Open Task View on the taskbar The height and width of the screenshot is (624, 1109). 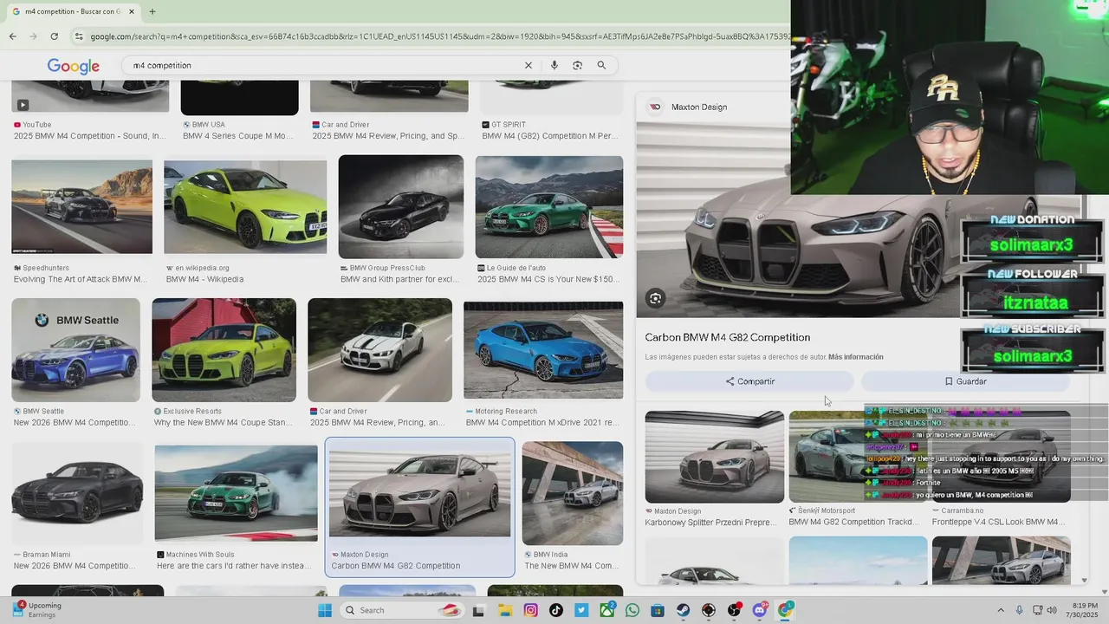pos(478,610)
